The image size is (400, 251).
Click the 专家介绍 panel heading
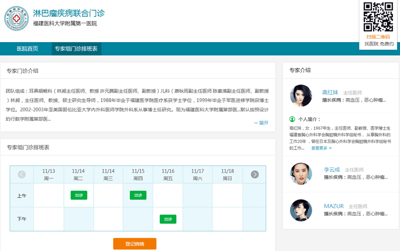click(300, 70)
